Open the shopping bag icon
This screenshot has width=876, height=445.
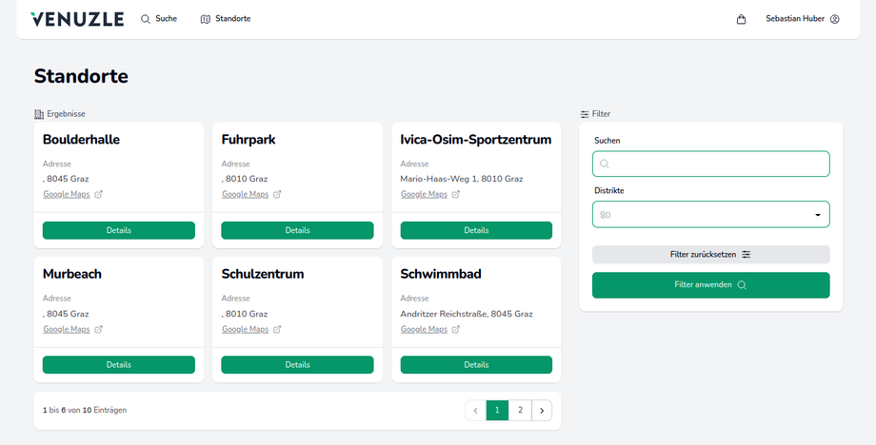tap(741, 19)
